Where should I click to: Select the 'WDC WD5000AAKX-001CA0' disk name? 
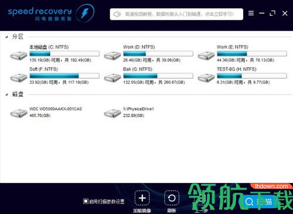point(56,109)
